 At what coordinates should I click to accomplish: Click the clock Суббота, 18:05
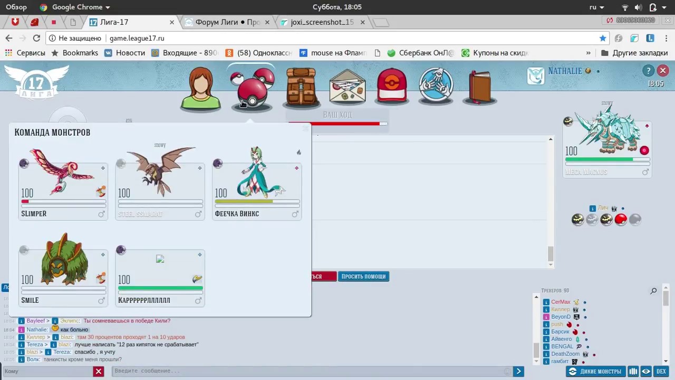pos(337,7)
